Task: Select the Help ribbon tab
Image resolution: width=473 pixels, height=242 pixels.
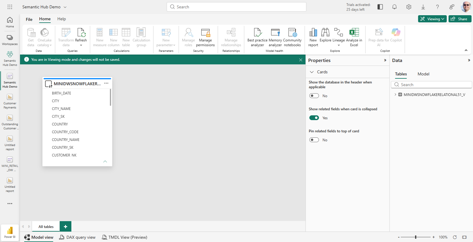Action: (62, 19)
